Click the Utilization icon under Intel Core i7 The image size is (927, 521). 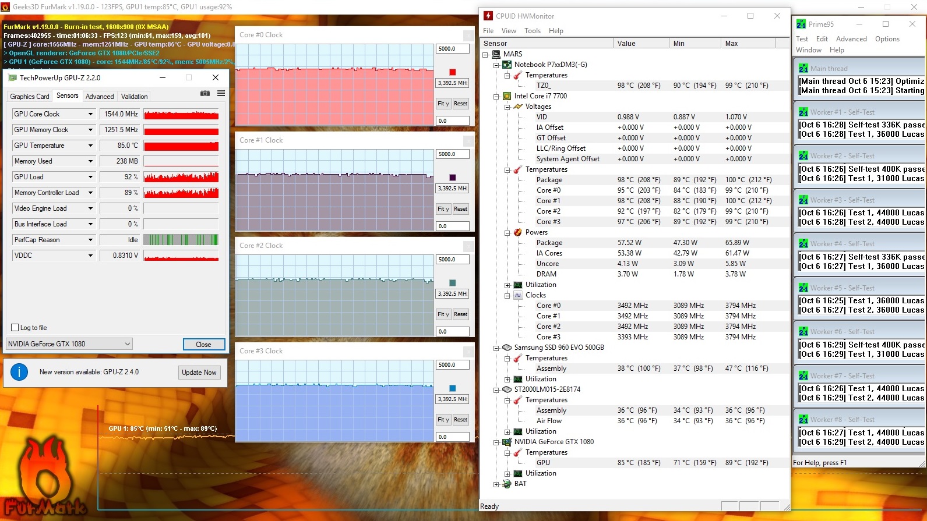pos(518,285)
